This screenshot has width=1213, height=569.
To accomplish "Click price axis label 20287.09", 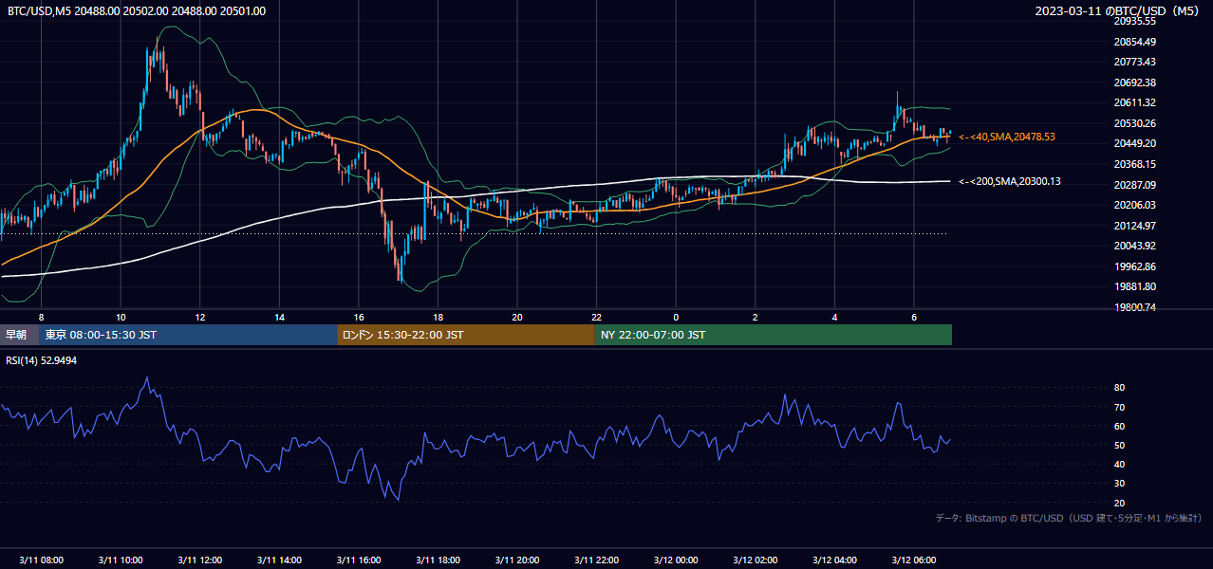I will point(1134,184).
